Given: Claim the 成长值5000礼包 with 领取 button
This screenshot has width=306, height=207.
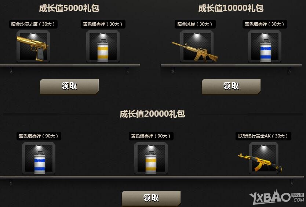Looking at the screenshot, I should click(x=69, y=86).
